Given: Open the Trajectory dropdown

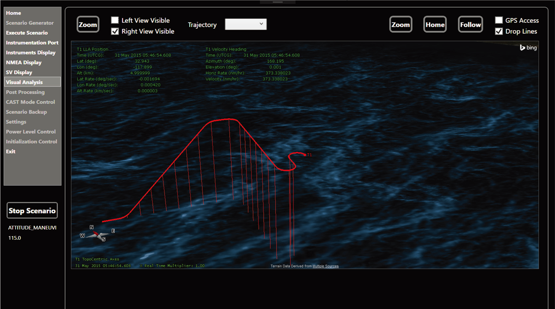Looking at the screenshot, I should coord(246,24).
